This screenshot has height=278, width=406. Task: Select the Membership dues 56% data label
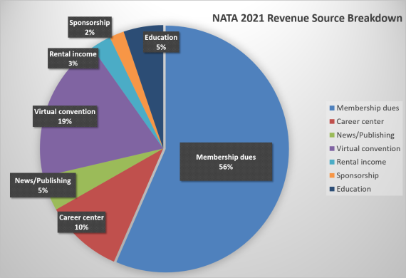[x=226, y=162]
